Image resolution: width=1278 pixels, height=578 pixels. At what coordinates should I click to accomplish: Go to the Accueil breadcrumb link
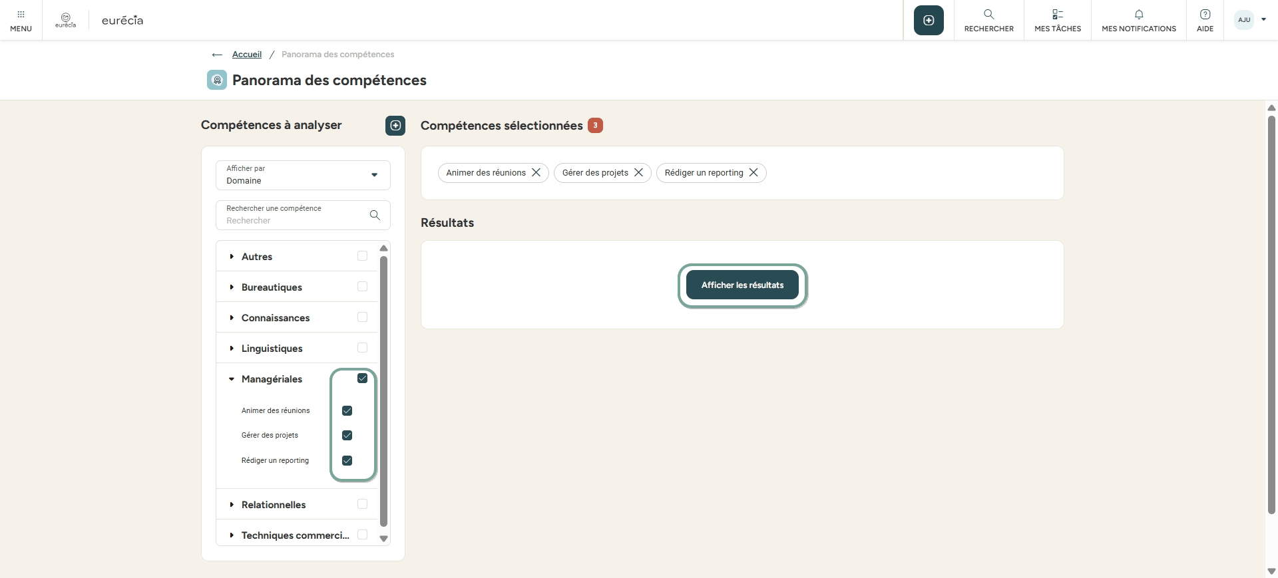point(247,55)
